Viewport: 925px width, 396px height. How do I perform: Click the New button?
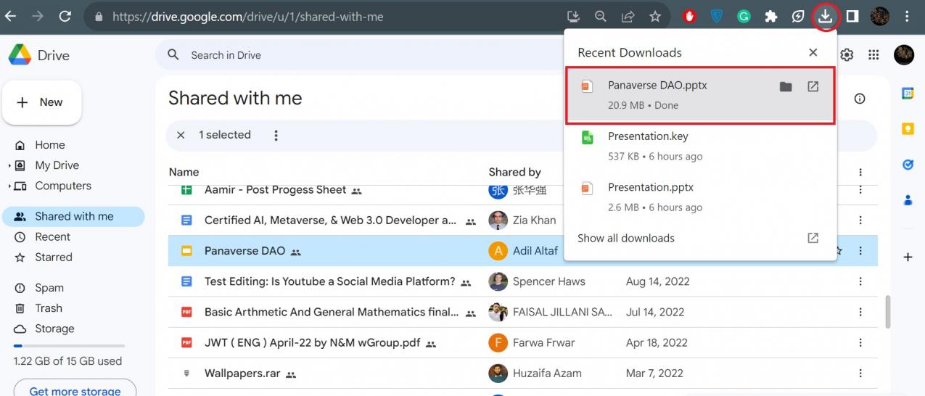tap(42, 102)
